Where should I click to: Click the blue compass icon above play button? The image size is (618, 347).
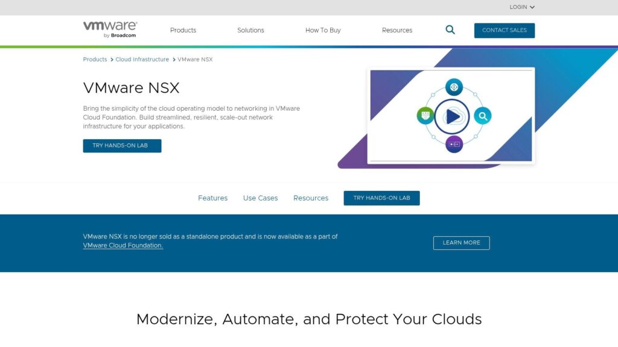coord(454,87)
